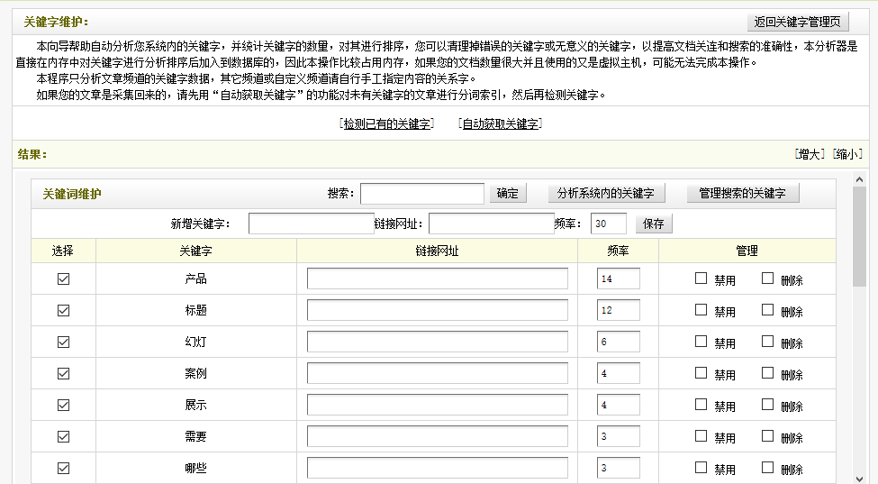The width and height of the screenshot is (878, 484).
Task: Click the 新增关键字 input field
Action: [311, 224]
